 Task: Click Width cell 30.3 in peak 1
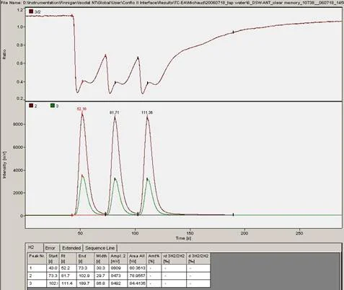tap(102, 268)
